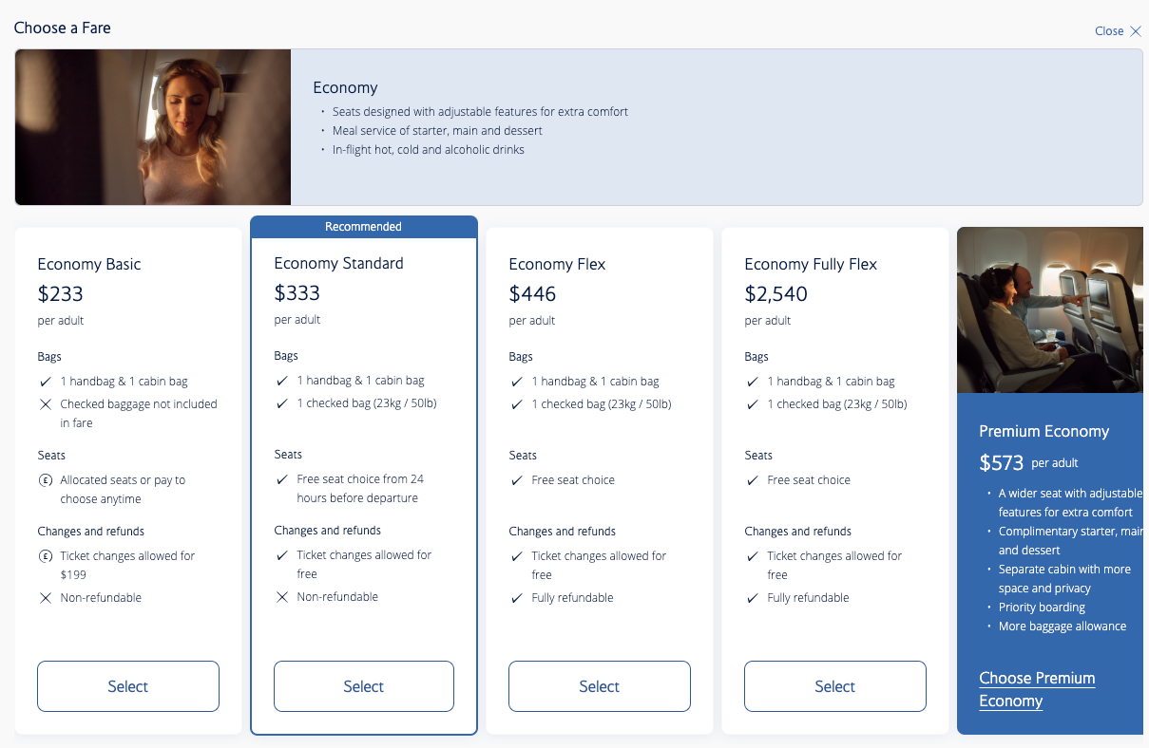Screen dimensions: 1149x748
Task: Click the checkmark next to free seat choice from 24 hours
Action: 282,479
